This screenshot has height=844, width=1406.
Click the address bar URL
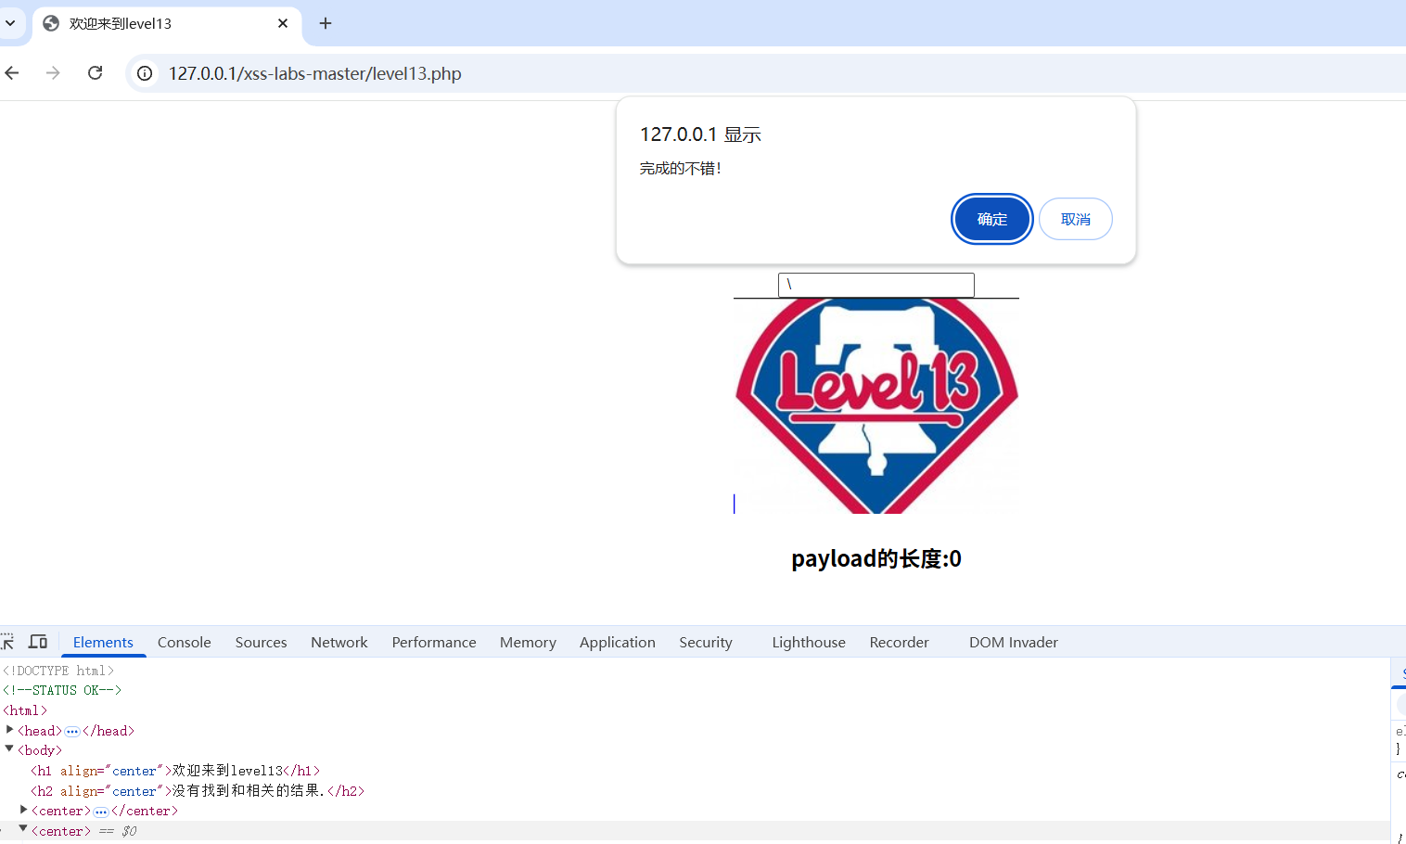point(314,73)
